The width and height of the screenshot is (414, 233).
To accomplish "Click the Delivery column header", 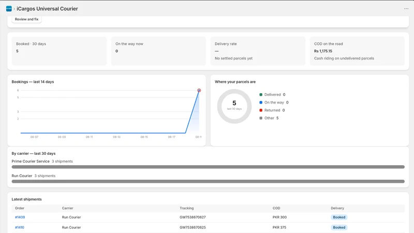I will click(x=337, y=208).
